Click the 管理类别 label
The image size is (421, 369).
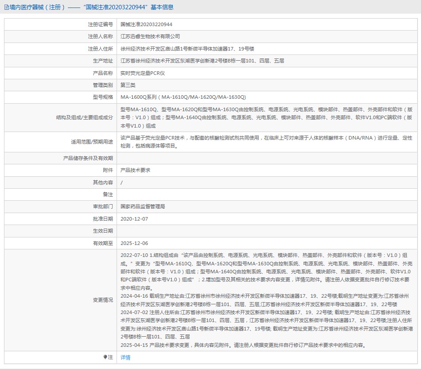coord(103,85)
